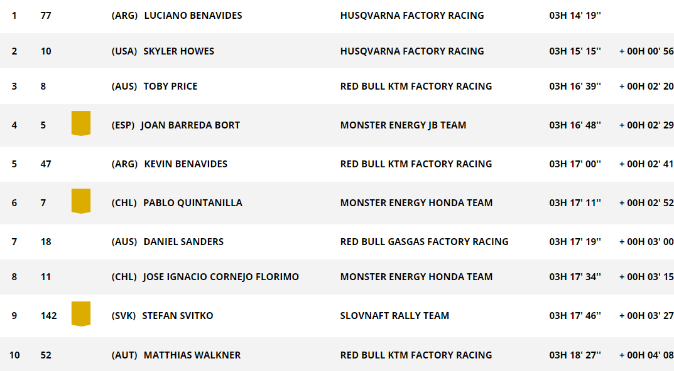Select Red Bull GasGas Factory Racing team
Viewport: 674px width, 371px height.
[424, 241]
